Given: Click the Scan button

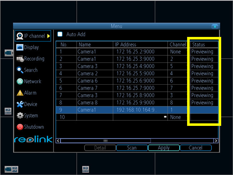Looking at the screenshot, I should (x=132, y=148).
